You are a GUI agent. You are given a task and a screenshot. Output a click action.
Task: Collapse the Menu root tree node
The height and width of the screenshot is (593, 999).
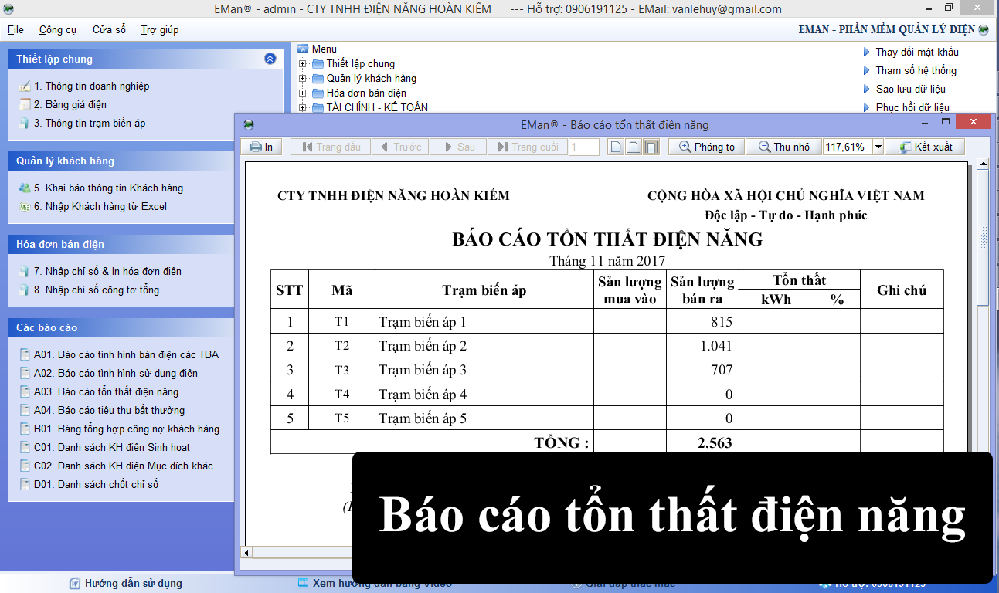point(303,49)
